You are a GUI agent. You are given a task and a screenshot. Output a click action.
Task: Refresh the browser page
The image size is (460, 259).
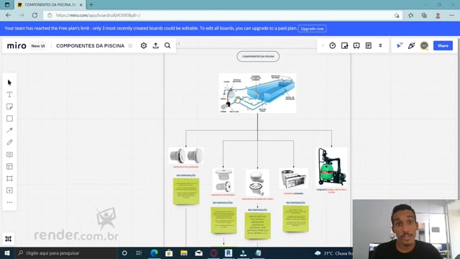pos(34,15)
